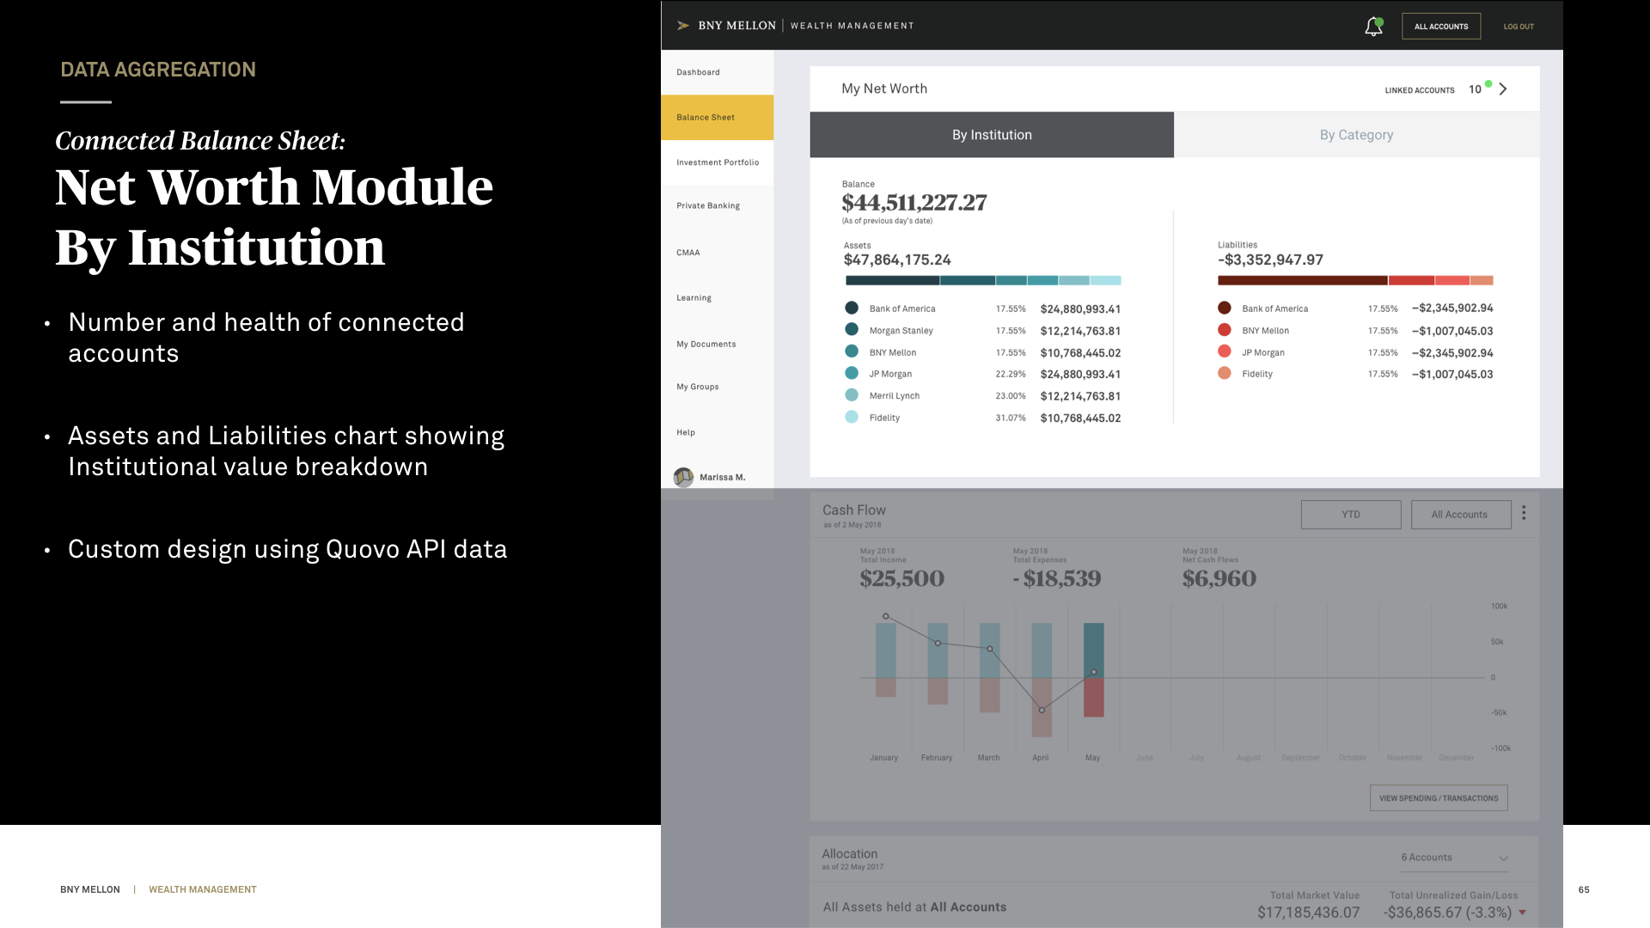
Task: Click the February month label
Action: tap(937, 758)
